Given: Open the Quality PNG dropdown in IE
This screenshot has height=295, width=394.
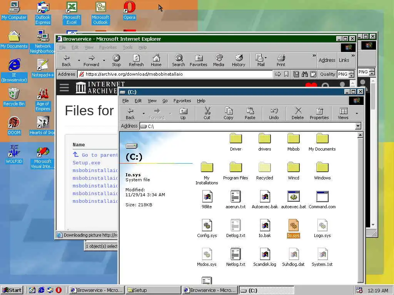Looking at the screenshot, I should (352, 74).
